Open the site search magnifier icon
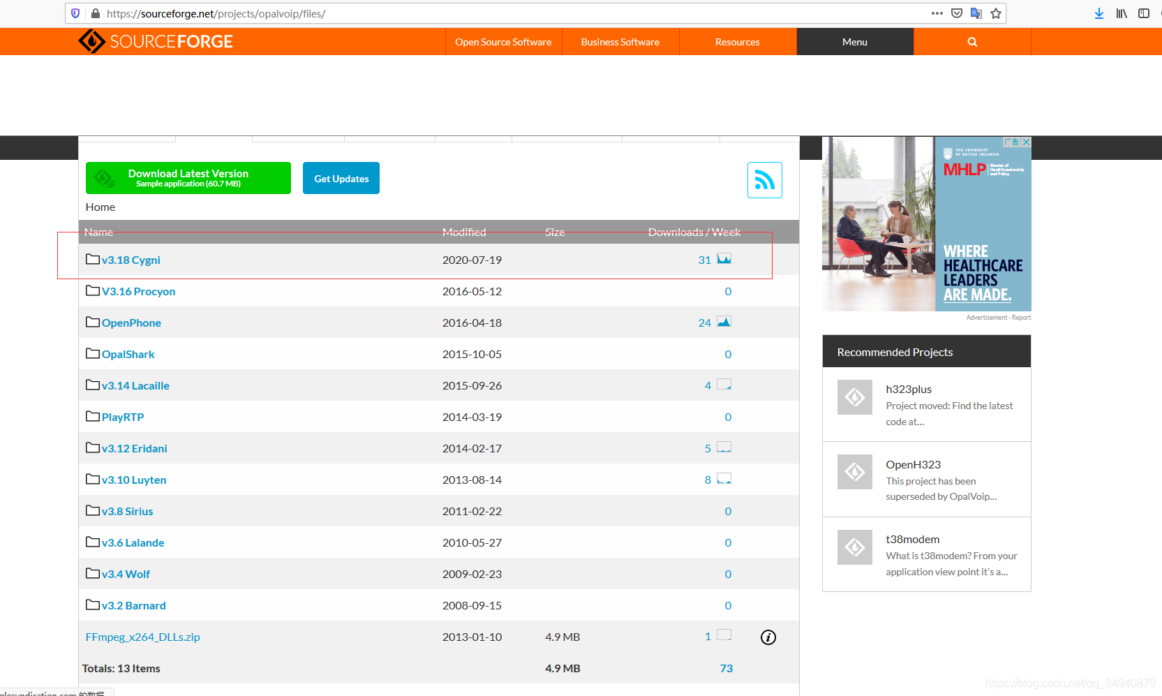The image size is (1162, 696). pos(972,42)
